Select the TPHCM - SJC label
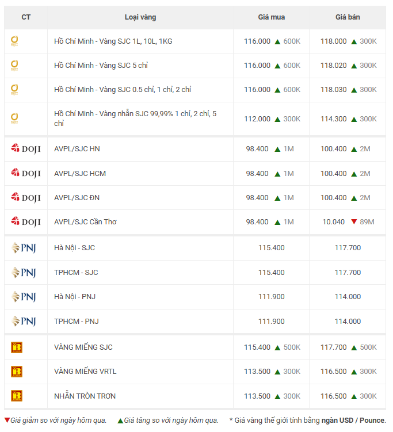The width and height of the screenshot is (393, 432). (x=76, y=272)
